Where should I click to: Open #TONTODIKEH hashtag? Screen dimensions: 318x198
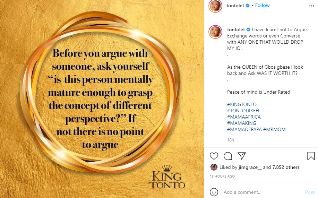pyautogui.click(x=243, y=111)
